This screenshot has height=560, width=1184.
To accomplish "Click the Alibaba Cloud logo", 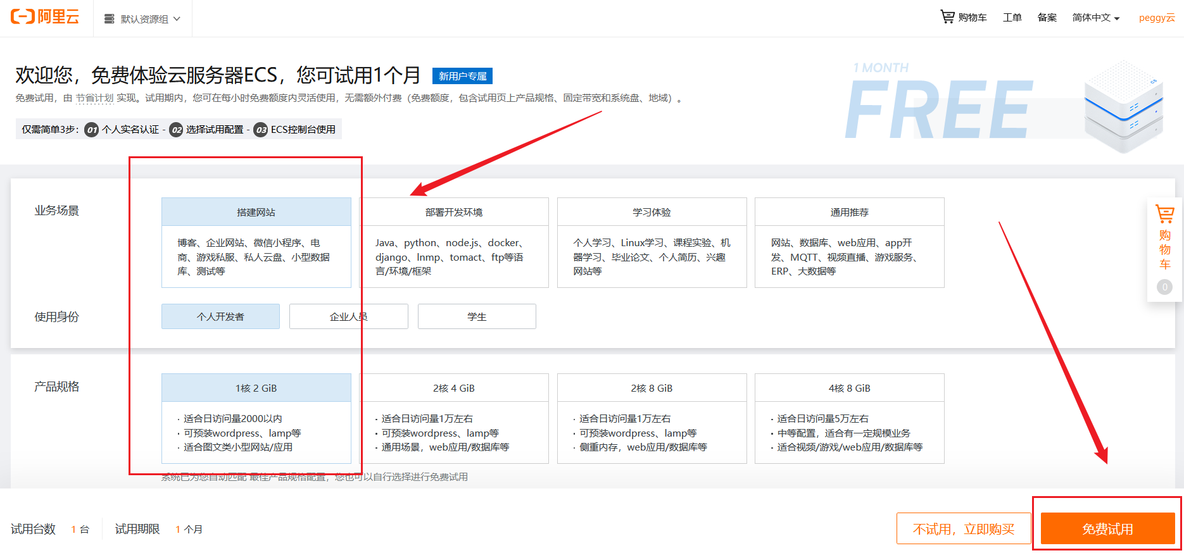I will [x=45, y=17].
